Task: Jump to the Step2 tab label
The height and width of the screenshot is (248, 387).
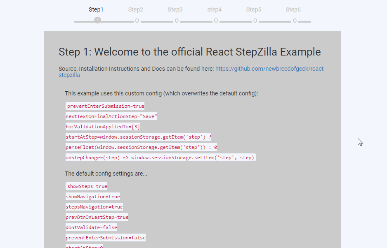Action: (x=136, y=9)
